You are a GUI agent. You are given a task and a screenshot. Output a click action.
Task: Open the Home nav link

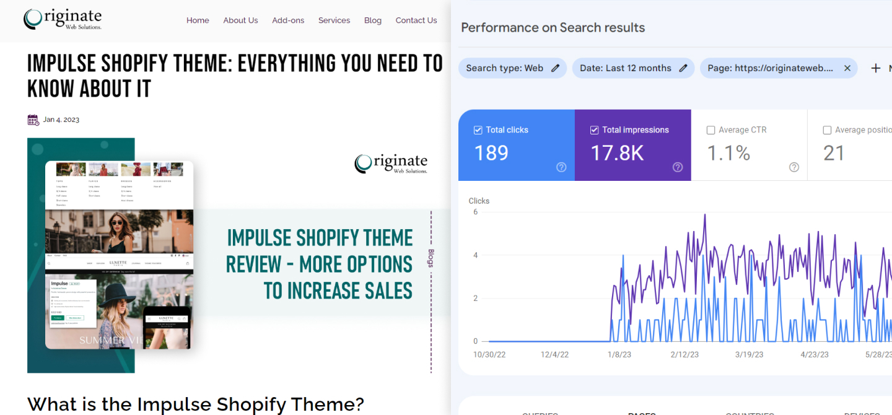point(198,20)
